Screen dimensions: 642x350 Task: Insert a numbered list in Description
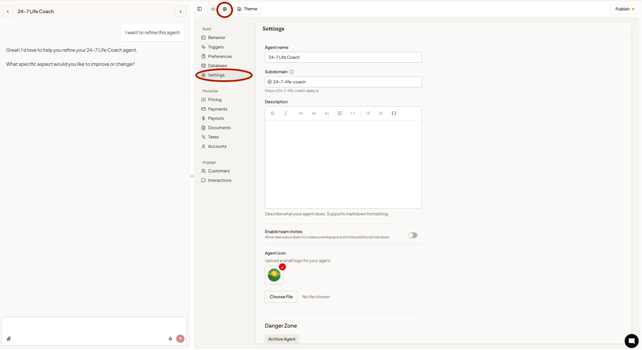[x=381, y=113]
